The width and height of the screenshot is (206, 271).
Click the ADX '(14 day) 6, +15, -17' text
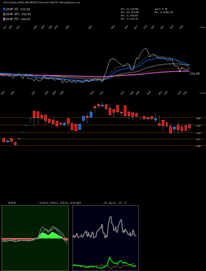[115, 202]
